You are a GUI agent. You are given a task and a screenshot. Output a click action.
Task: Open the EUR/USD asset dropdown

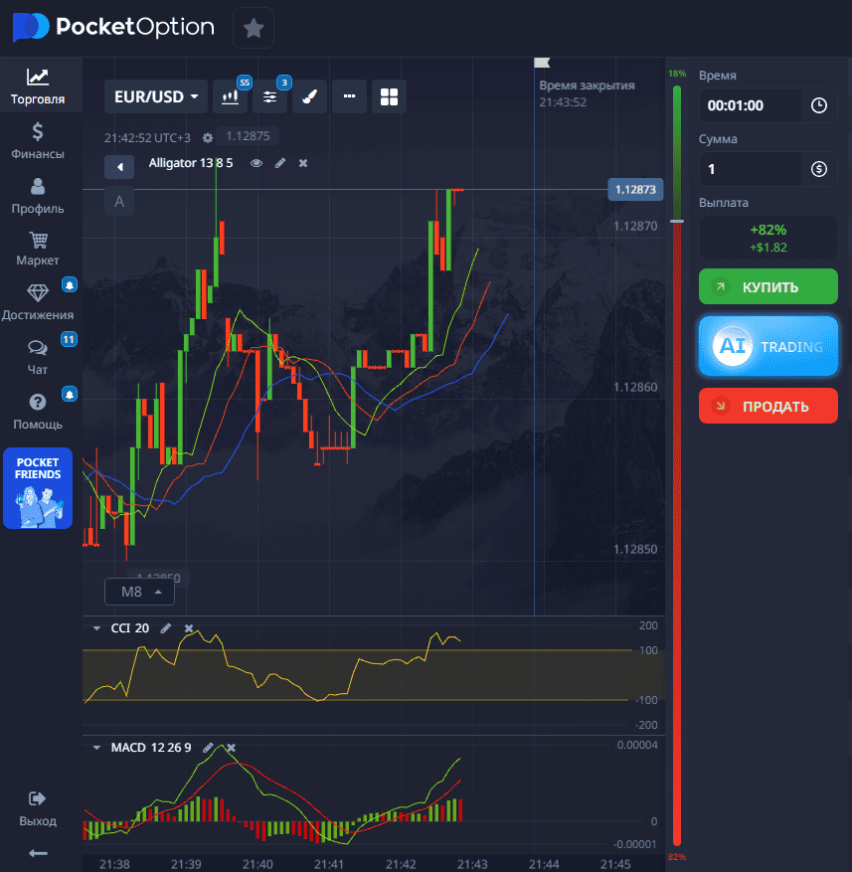click(x=156, y=96)
